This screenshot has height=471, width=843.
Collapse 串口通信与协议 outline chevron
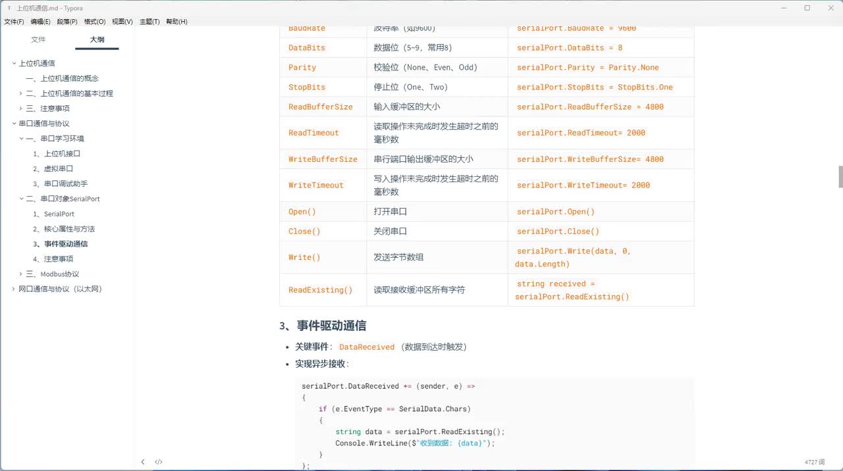(14, 124)
